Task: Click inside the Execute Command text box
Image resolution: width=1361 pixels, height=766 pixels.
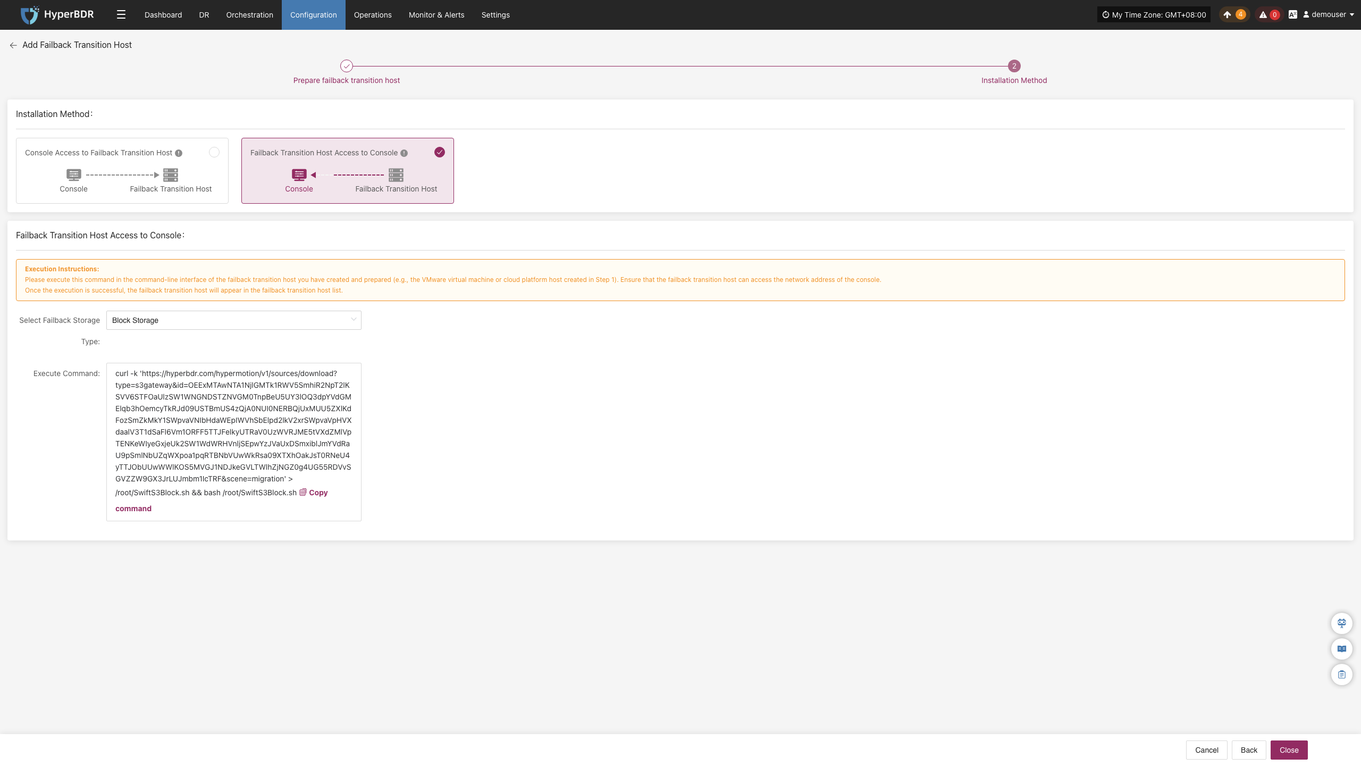Action: (234, 442)
